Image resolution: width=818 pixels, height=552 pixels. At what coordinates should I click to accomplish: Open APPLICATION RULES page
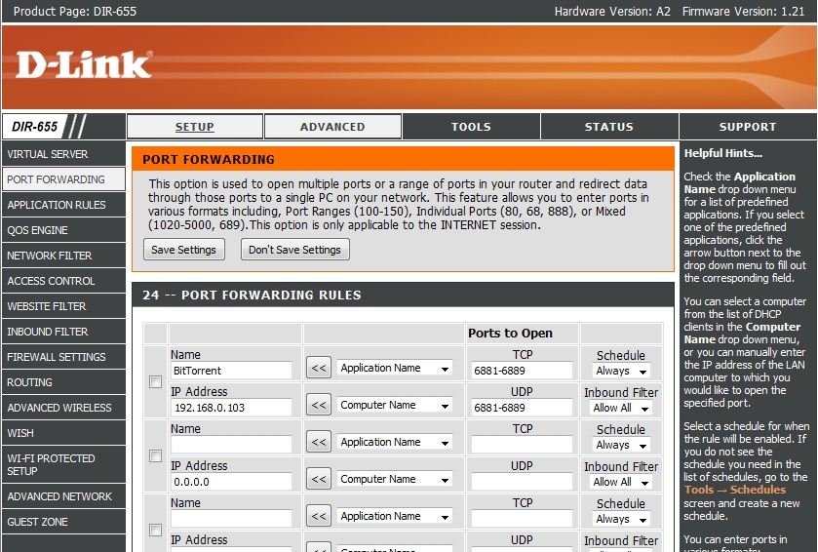tap(63, 205)
